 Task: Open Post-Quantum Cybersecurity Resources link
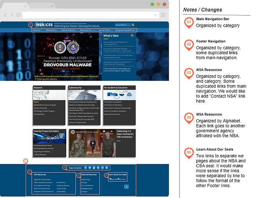(x=83, y=102)
